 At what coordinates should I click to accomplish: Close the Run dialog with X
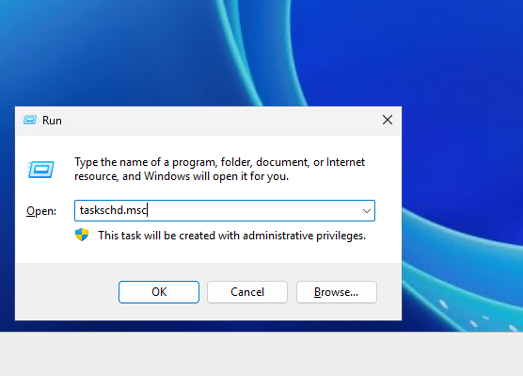[388, 120]
